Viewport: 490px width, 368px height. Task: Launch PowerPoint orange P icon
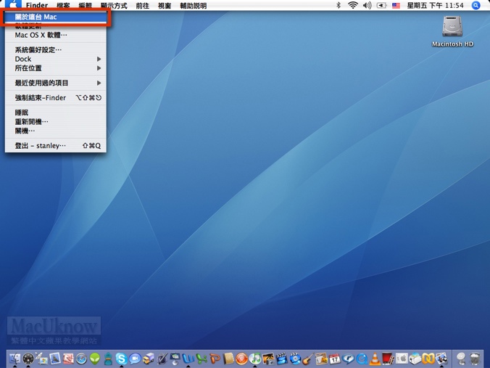215,359
